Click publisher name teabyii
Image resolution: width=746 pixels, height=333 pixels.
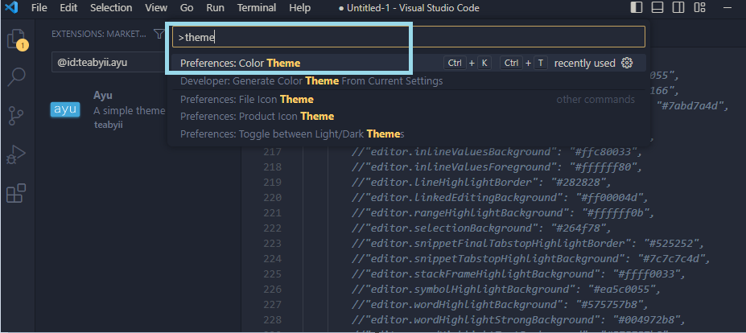point(109,125)
